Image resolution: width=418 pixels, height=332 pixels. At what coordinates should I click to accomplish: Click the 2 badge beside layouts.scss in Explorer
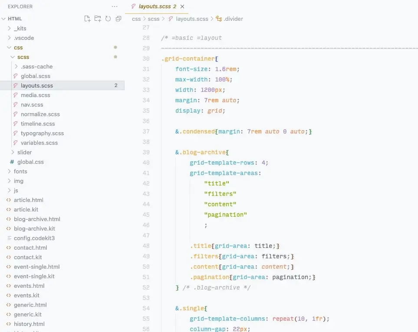click(115, 85)
